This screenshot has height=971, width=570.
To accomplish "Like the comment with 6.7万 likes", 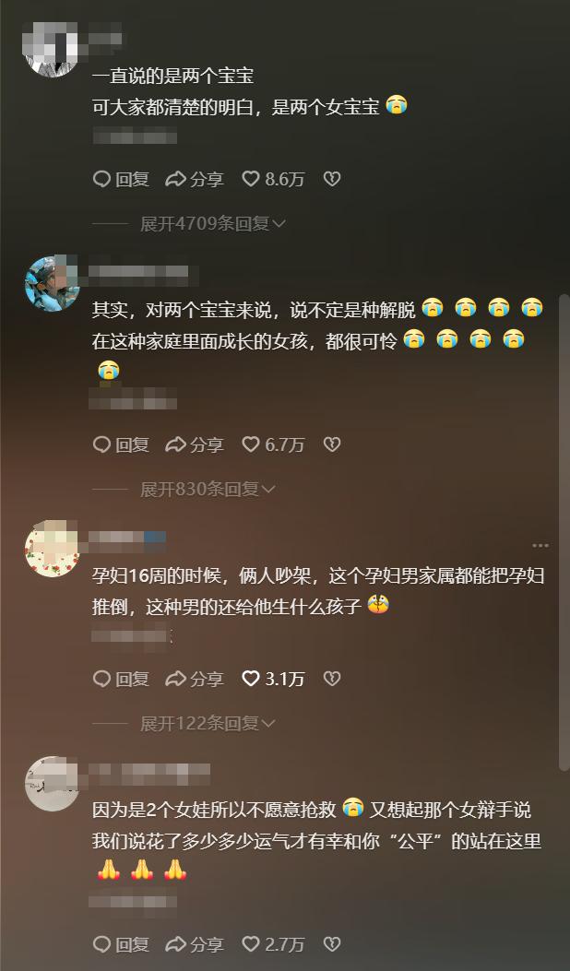I will 273,444.
